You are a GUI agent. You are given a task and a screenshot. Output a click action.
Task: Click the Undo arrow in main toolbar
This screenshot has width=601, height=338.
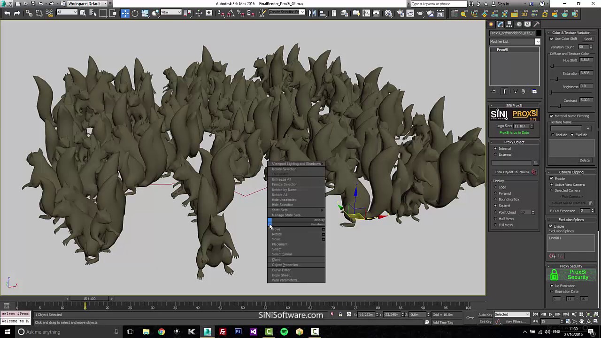[8, 13]
